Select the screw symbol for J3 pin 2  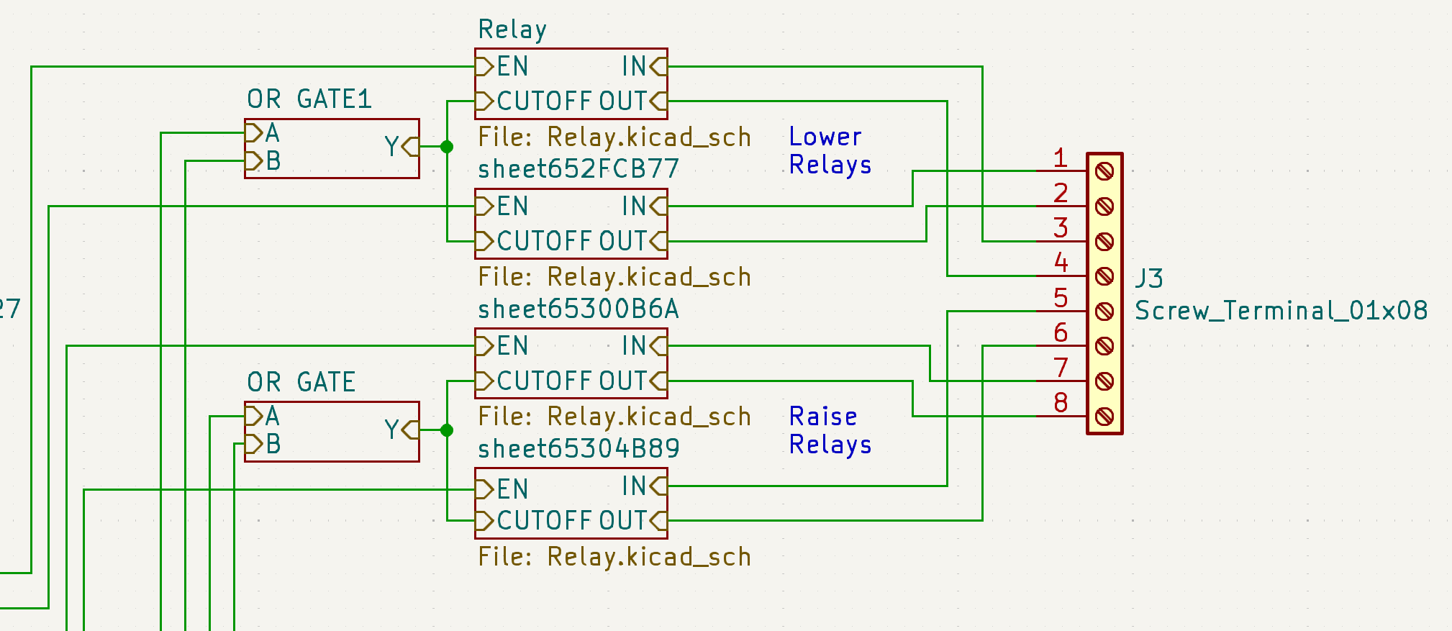[x=1104, y=206]
